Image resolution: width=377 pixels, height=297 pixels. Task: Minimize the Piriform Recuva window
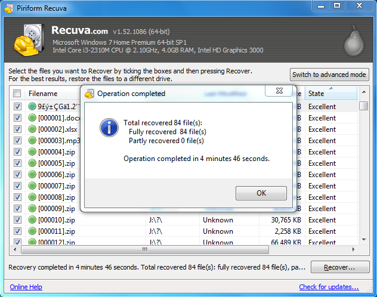[320, 6]
